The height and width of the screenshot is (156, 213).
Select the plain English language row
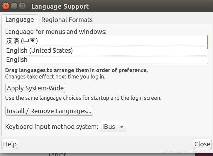click(107, 60)
